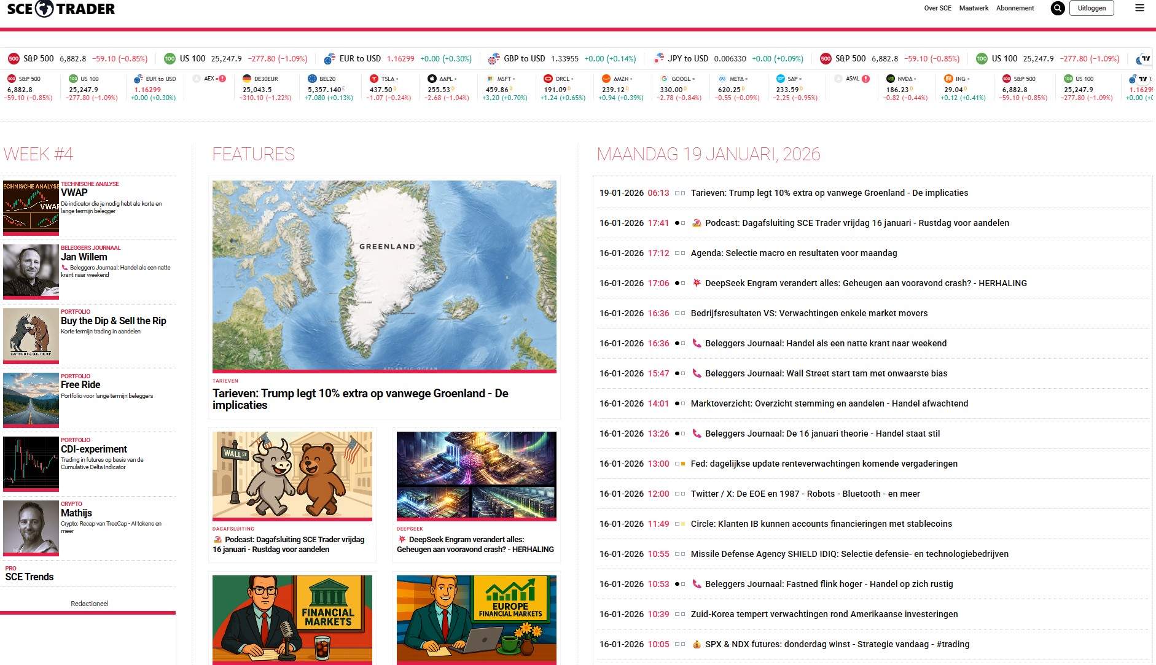1156x665 pixels.
Task: Click the META logo icon
Action: 722,79
